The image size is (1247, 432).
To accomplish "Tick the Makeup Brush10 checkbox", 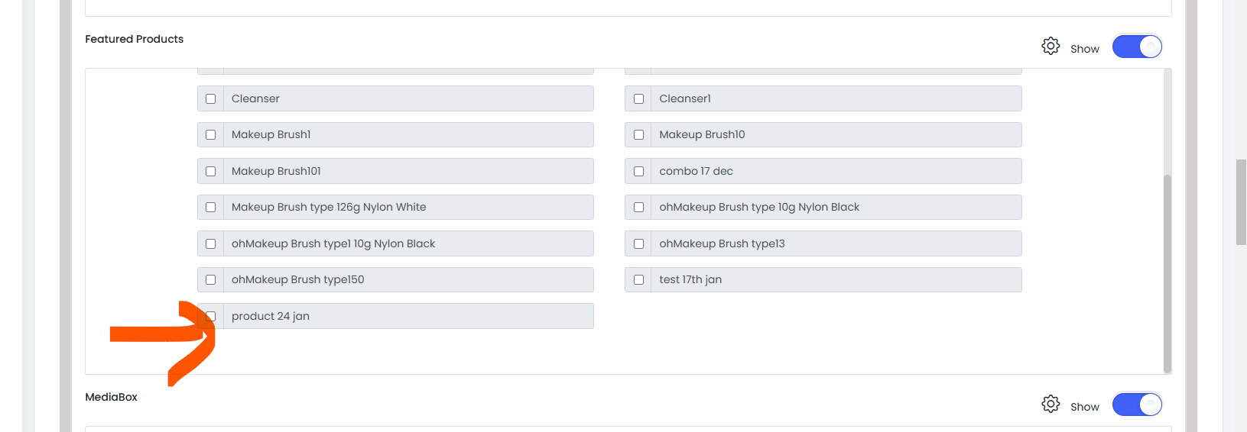I will (639, 135).
